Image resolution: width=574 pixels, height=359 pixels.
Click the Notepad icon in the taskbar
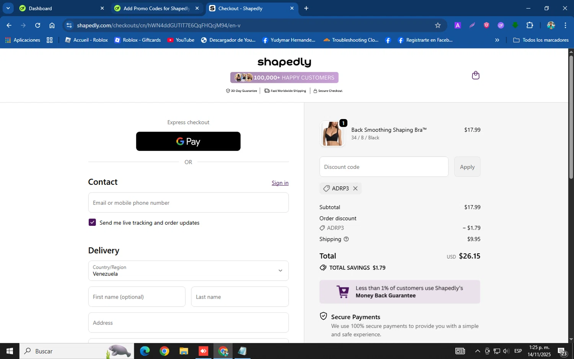(242, 351)
